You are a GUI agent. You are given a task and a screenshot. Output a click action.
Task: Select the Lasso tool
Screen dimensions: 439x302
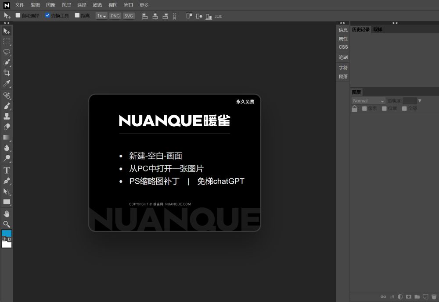7,52
